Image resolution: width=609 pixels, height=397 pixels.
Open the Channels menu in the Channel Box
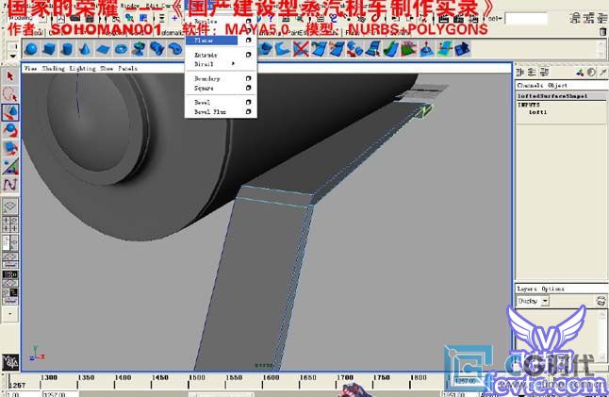[x=530, y=85]
